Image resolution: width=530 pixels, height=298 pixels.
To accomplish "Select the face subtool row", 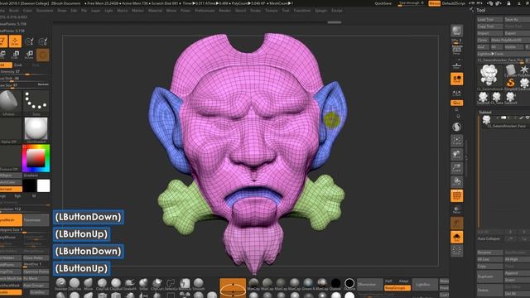I will point(506,122).
